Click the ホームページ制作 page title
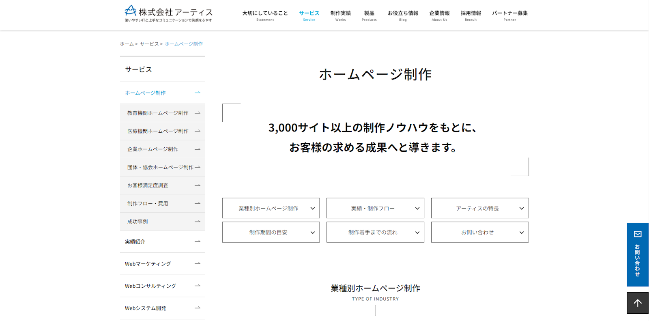 [375, 74]
